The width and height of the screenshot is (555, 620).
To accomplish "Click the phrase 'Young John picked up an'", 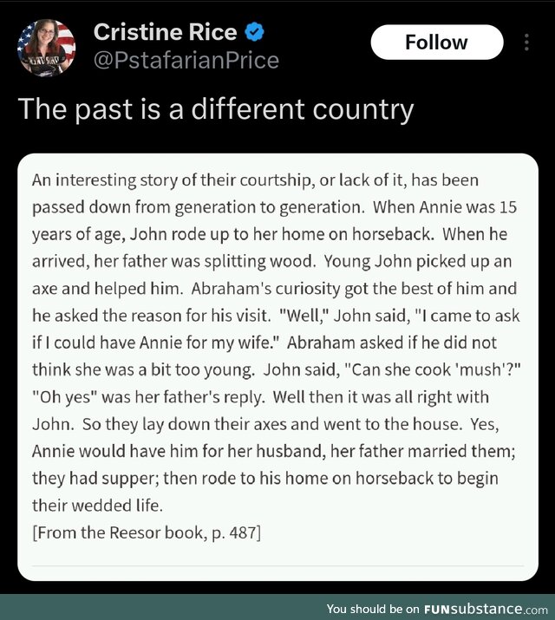I will click(x=418, y=261).
